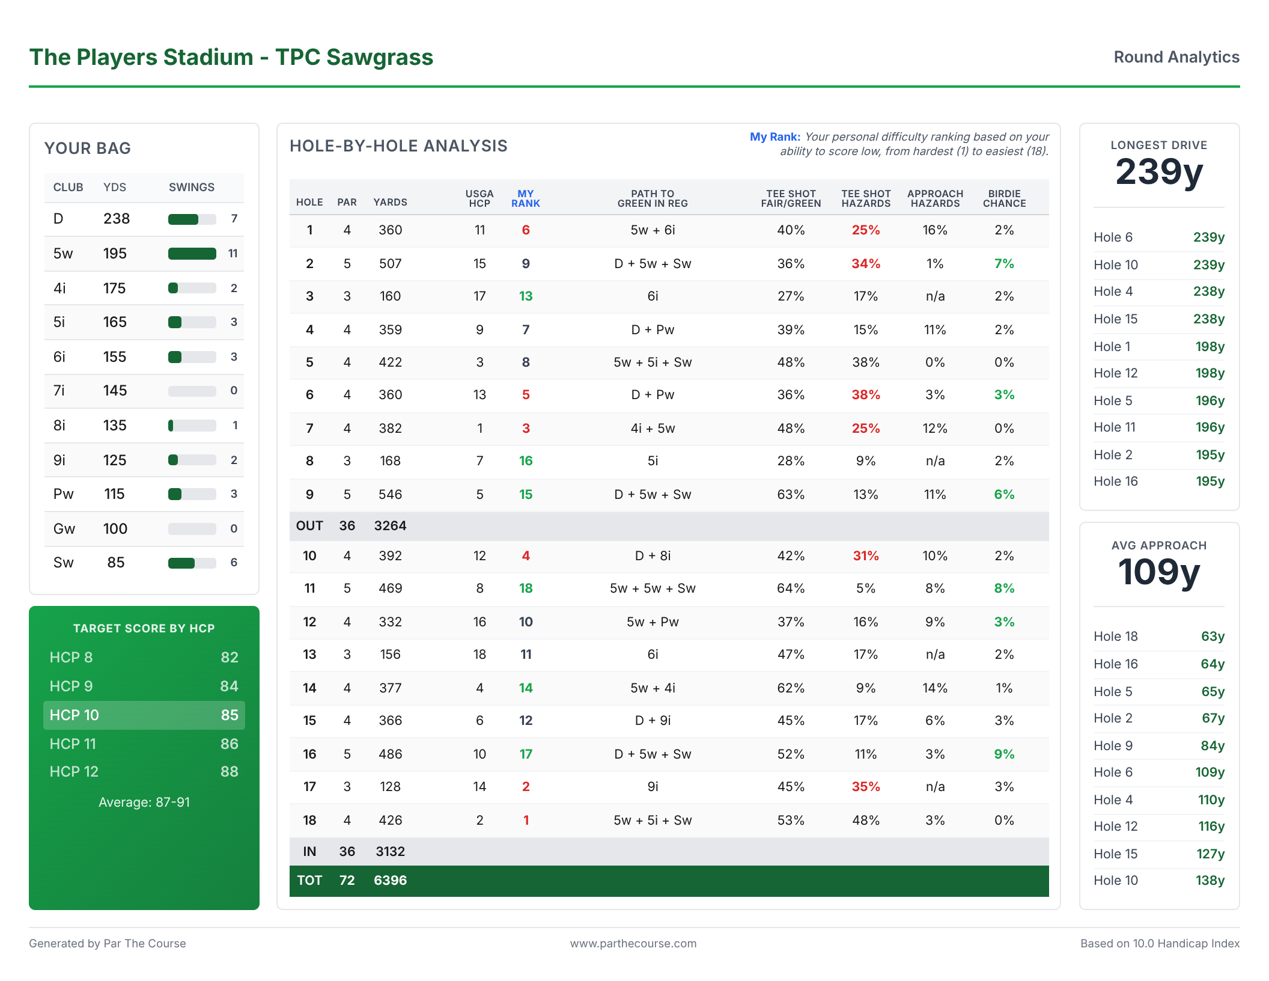1269x981 pixels.
Task: Click the driver swings progress bar
Action: (192, 219)
